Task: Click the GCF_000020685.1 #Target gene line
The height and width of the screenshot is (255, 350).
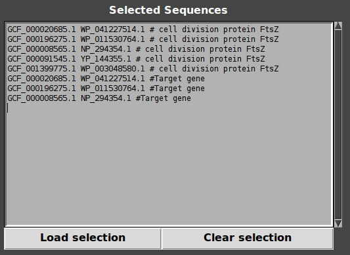Action: click(x=106, y=79)
